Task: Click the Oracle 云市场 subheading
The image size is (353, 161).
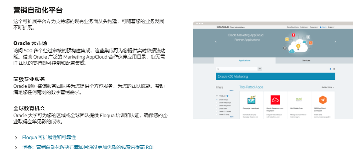Action: 30,43
